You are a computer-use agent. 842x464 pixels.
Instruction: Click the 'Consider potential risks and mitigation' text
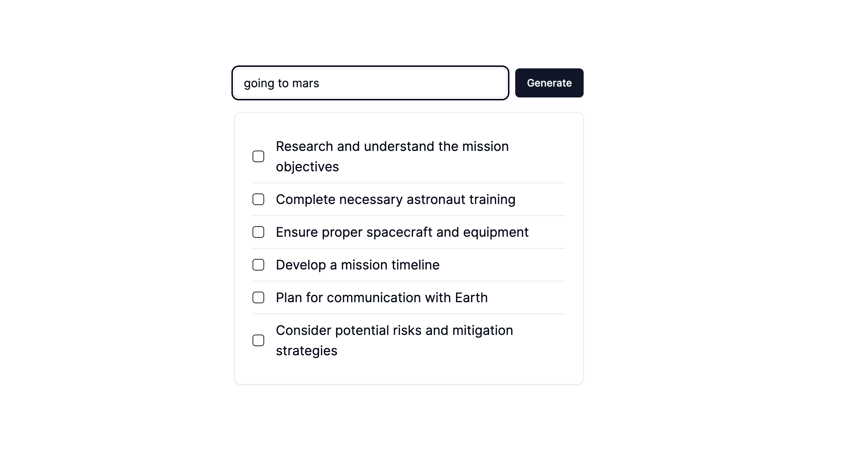point(394,331)
